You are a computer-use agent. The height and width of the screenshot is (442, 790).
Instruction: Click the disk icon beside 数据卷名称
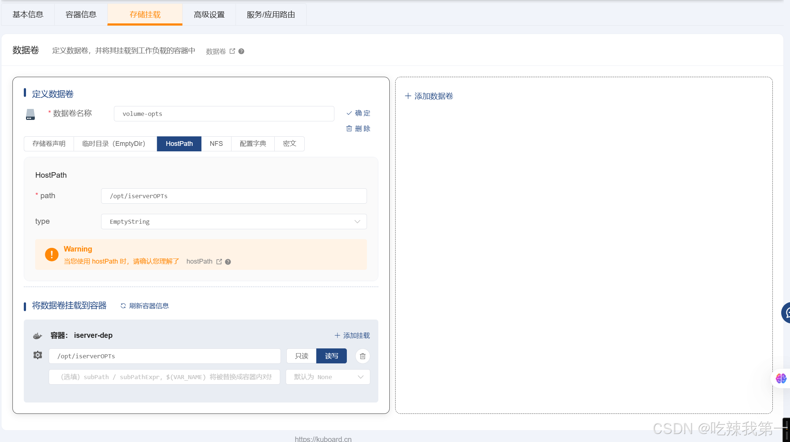click(x=30, y=114)
